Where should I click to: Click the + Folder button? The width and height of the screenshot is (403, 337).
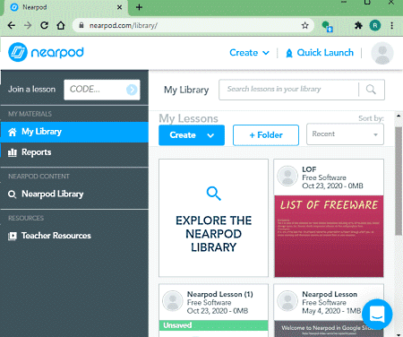[266, 135]
